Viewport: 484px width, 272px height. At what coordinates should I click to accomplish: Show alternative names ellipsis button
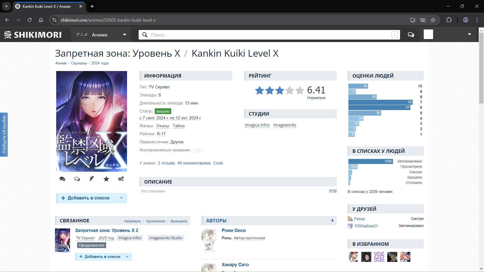click(198, 150)
